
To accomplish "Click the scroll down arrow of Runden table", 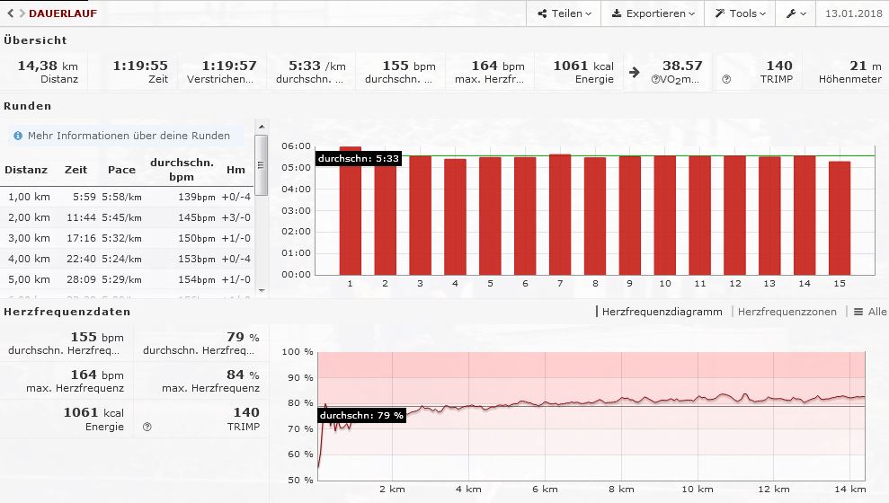I will tap(261, 290).
